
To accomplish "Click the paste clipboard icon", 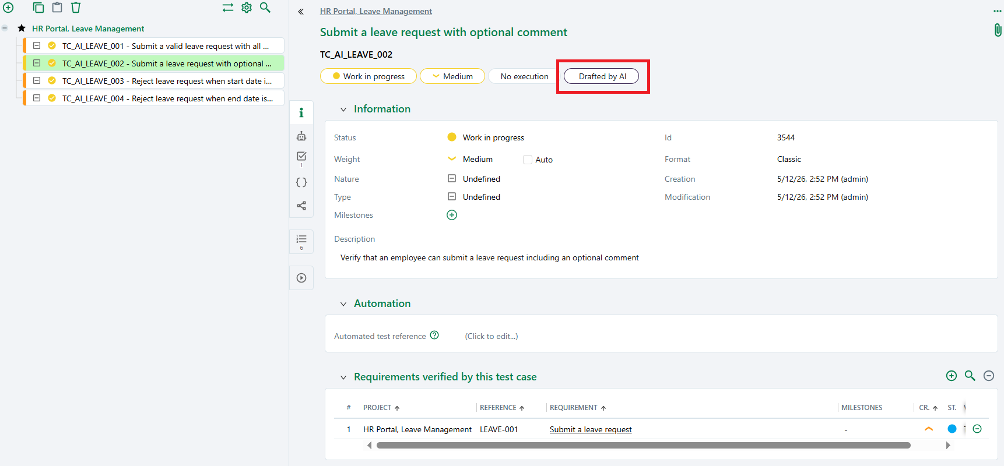I will tap(57, 8).
